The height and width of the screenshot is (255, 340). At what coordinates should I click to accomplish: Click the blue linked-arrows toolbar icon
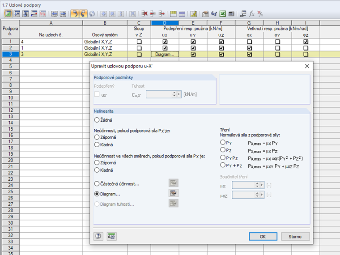(x=214, y=14)
